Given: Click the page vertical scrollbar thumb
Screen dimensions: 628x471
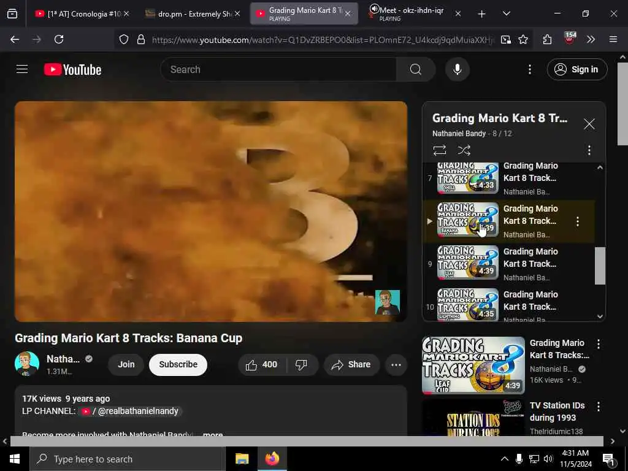Looking at the screenshot, I should [x=622, y=104].
